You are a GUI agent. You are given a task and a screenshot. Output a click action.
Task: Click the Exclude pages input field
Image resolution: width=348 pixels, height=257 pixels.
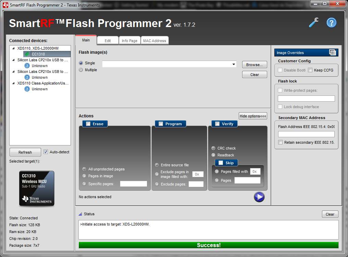tap(196, 184)
